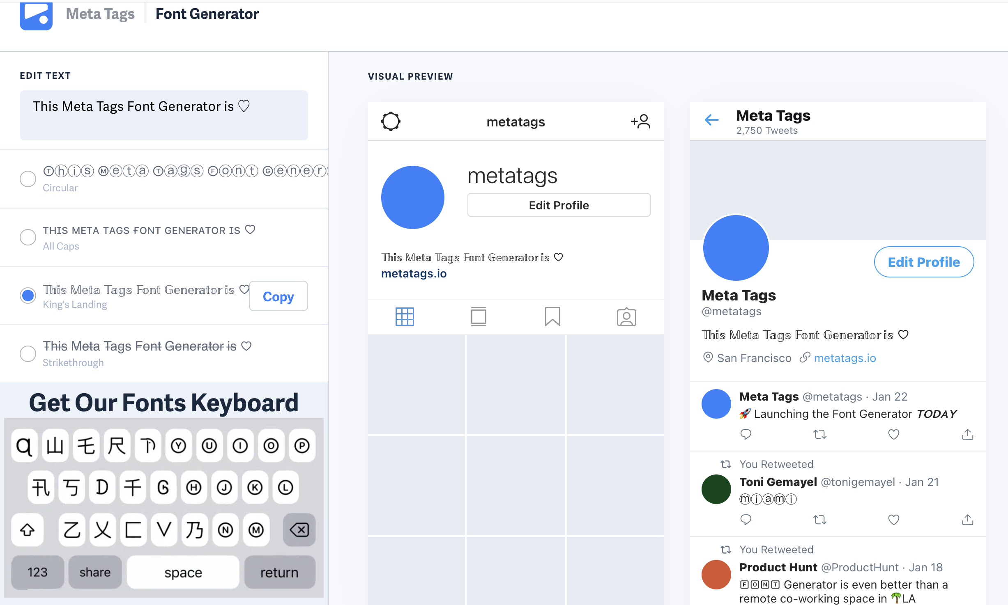Click the keyboard 123 key
Image resolution: width=1008 pixels, height=605 pixels.
pyautogui.click(x=37, y=572)
